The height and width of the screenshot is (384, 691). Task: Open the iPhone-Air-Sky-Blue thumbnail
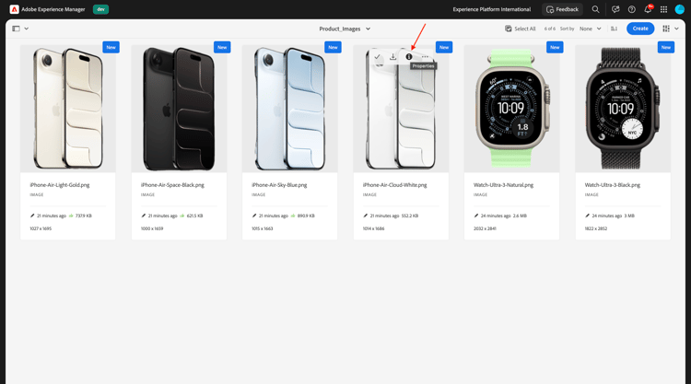(289, 109)
